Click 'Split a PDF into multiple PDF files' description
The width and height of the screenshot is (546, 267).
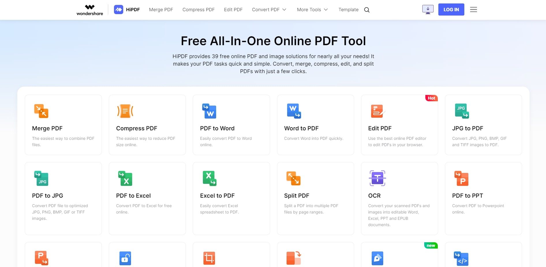(311, 209)
